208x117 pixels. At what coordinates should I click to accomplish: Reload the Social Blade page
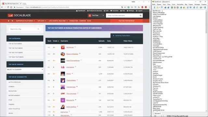coord(8,7)
